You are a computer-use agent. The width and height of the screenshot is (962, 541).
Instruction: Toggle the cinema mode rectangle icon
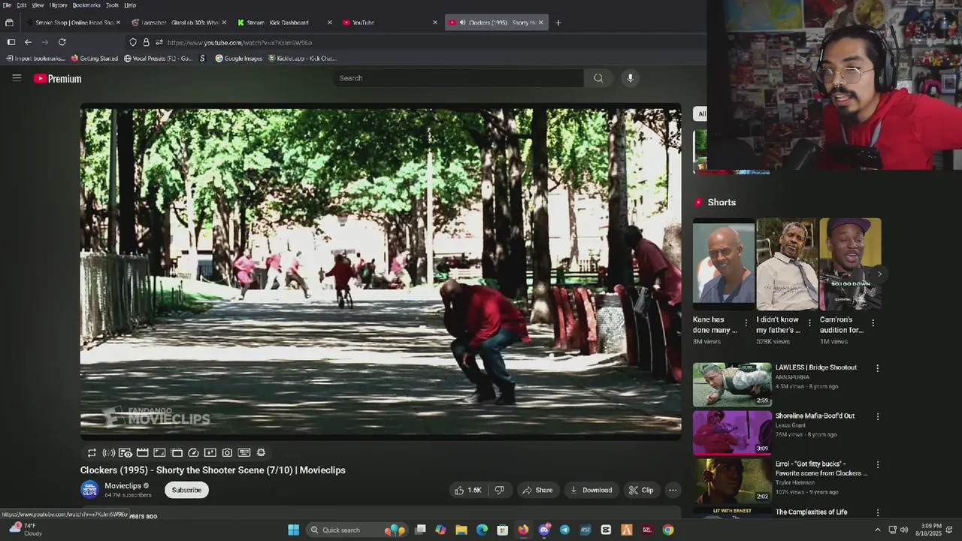click(159, 452)
